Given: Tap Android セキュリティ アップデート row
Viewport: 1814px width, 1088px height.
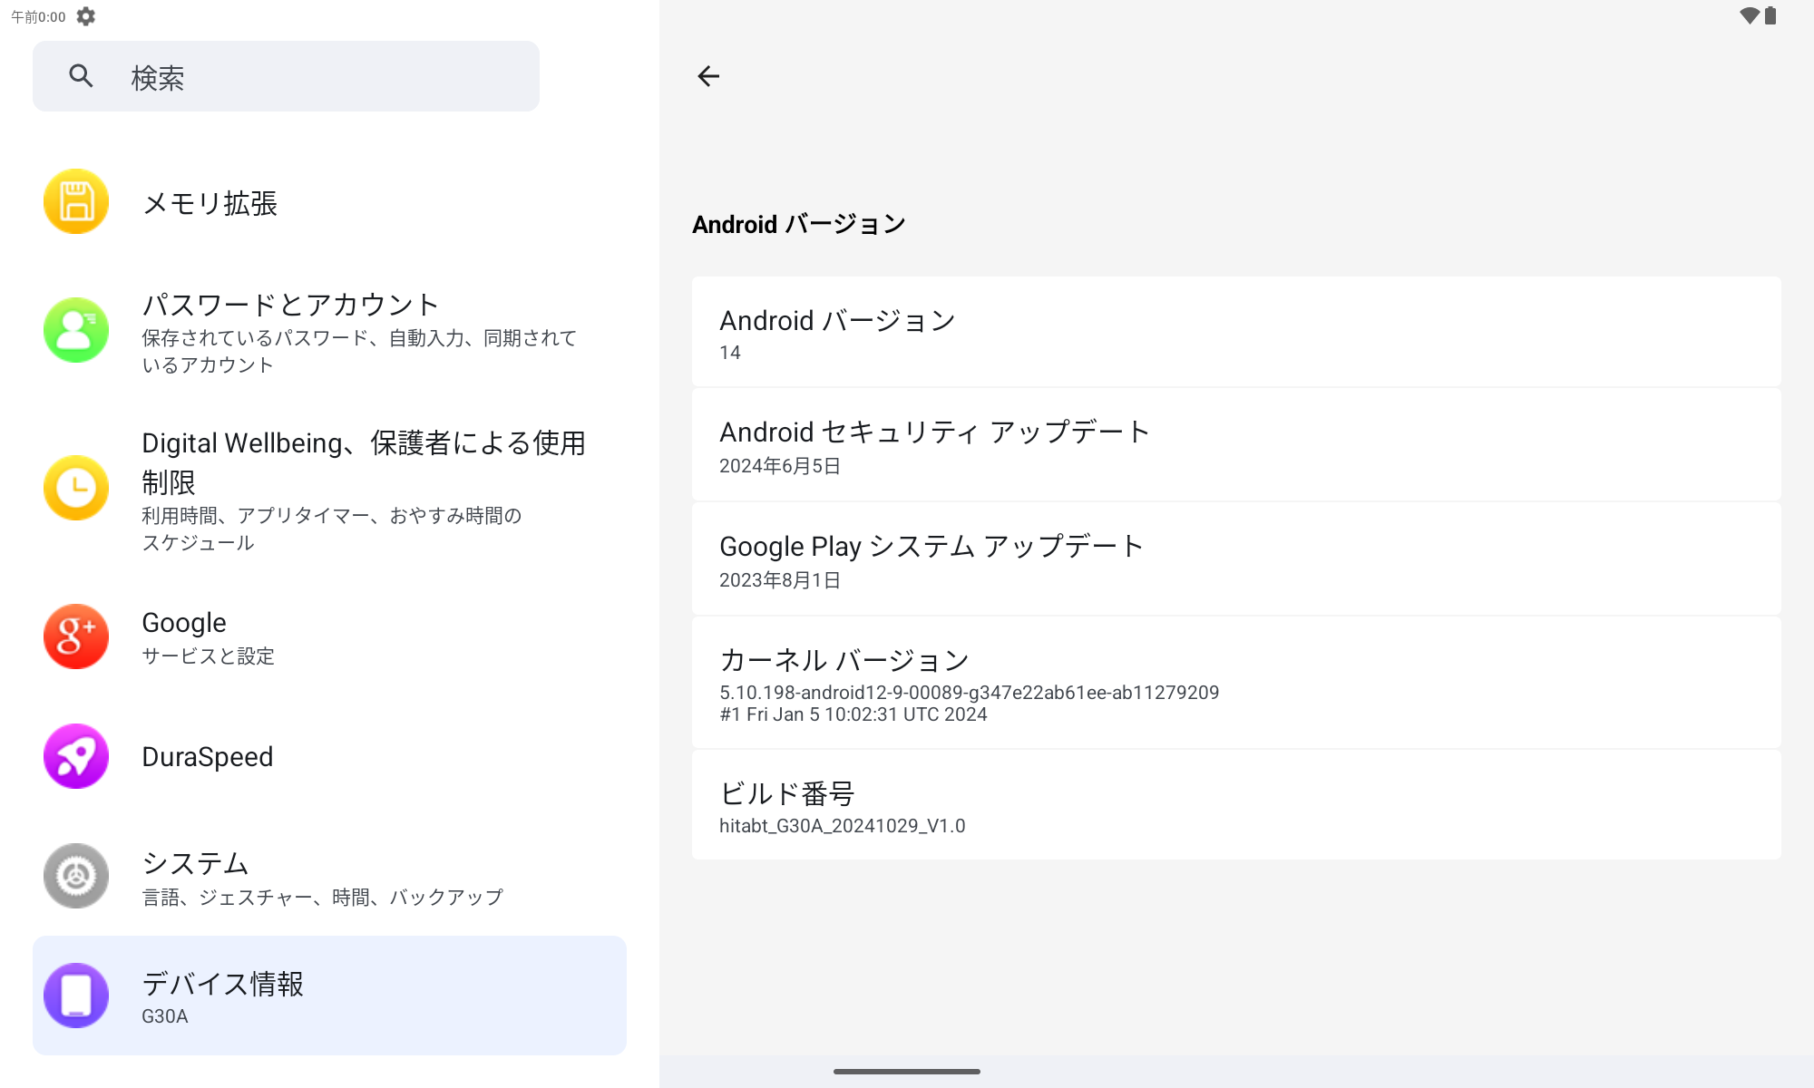Looking at the screenshot, I should [1235, 445].
